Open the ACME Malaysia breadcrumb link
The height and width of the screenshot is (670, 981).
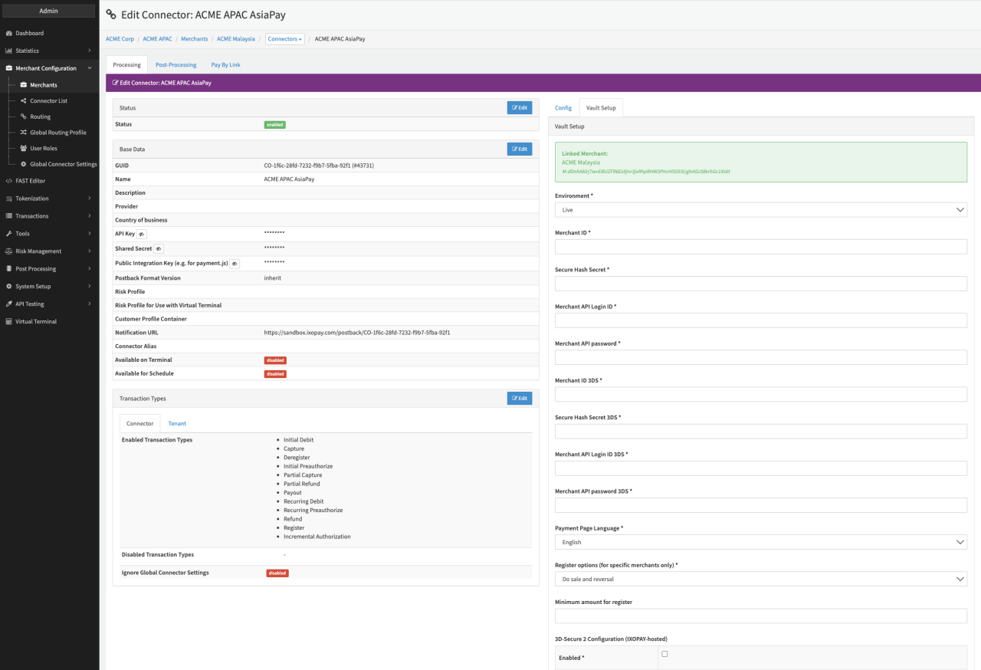(235, 39)
